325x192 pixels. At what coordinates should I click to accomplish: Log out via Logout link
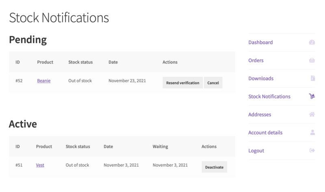tap(256, 151)
